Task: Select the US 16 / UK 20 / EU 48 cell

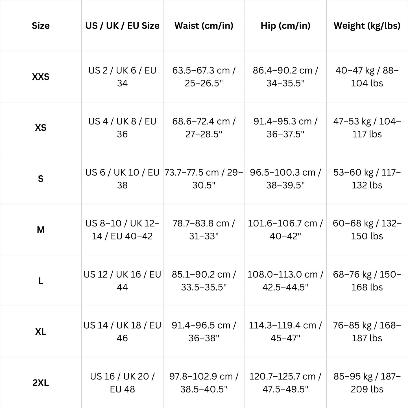Action: pos(122,383)
